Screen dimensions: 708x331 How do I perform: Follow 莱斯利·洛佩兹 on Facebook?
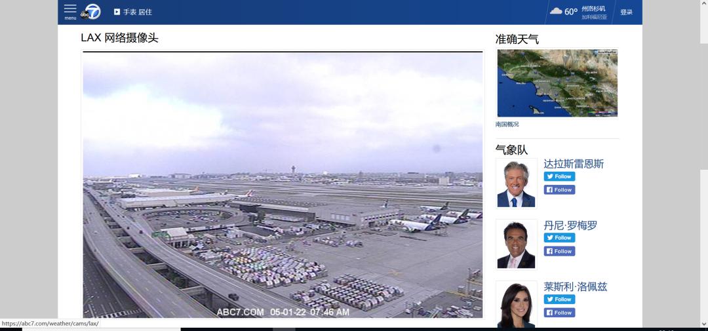point(559,313)
